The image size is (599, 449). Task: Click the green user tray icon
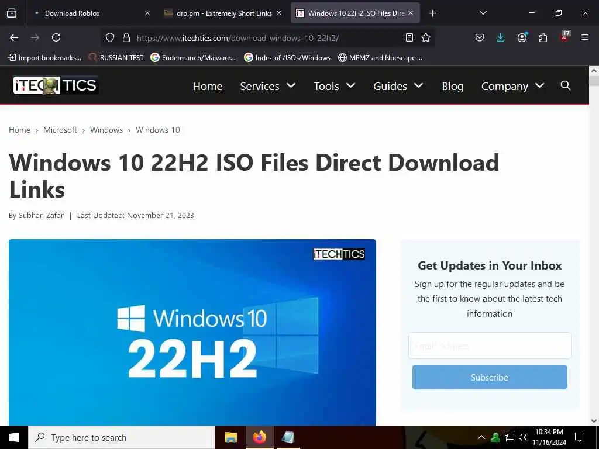pos(495,437)
